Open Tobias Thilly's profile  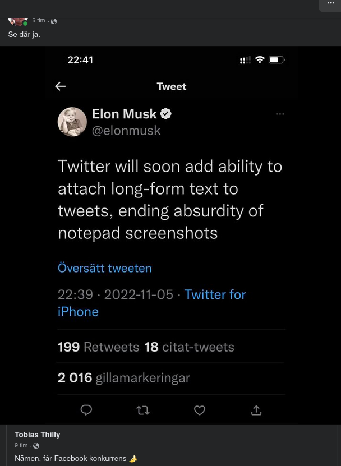(37, 434)
